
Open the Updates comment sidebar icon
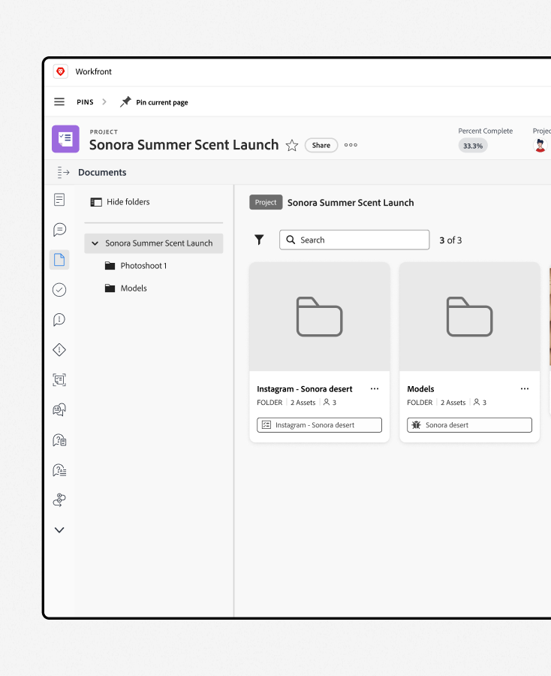(59, 230)
